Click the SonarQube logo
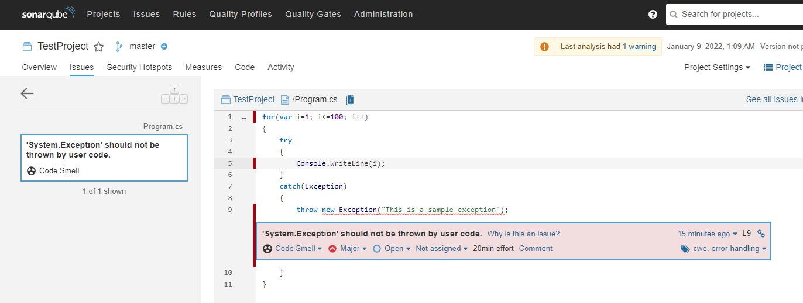Screen dimensions: 803x303 [48, 14]
